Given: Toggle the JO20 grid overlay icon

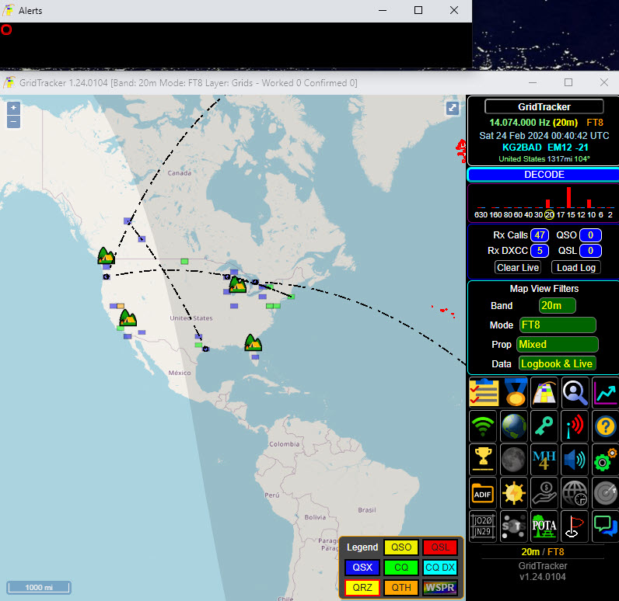Looking at the screenshot, I should point(484,526).
